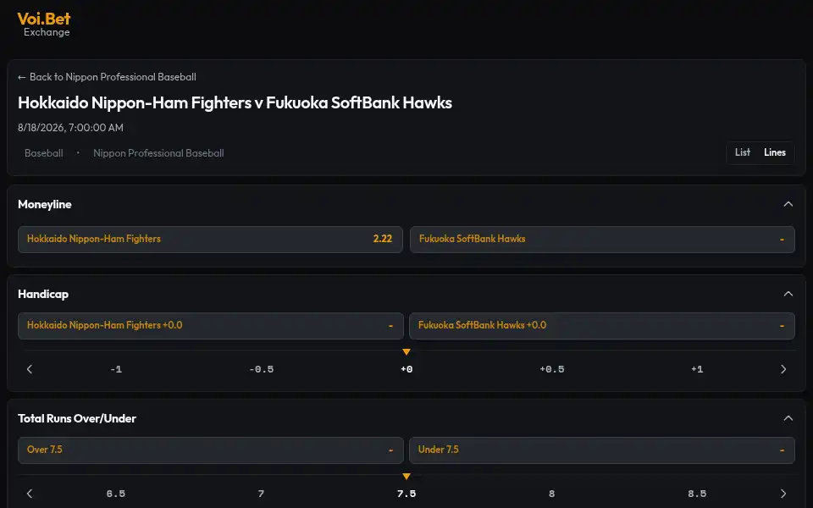This screenshot has width=813, height=508.
Task: Collapse the Moneyline section
Action: coord(788,204)
